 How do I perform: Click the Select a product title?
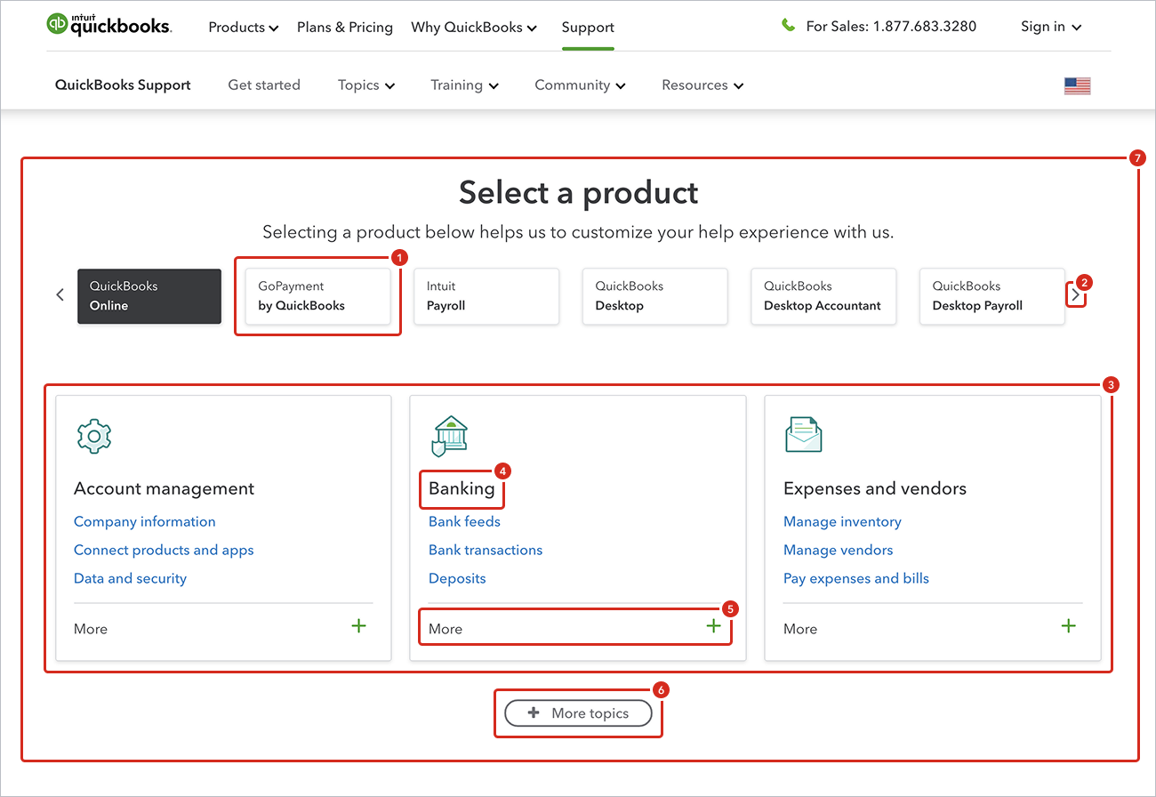coord(579,192)
